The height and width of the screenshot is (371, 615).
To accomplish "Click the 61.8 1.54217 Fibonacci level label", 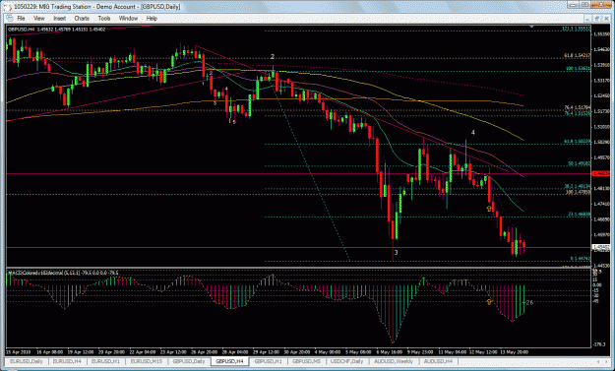I will pyautogui.click(x=578, y=56).
